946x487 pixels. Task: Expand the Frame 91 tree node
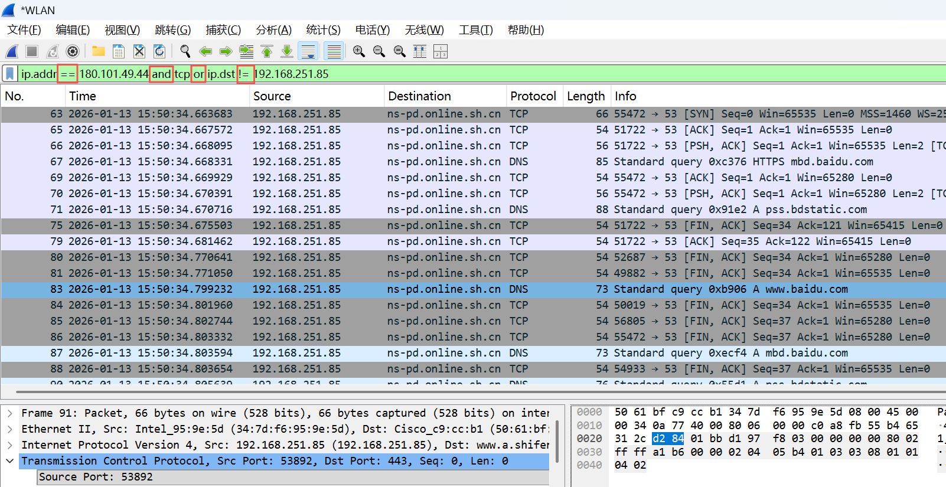10,413
